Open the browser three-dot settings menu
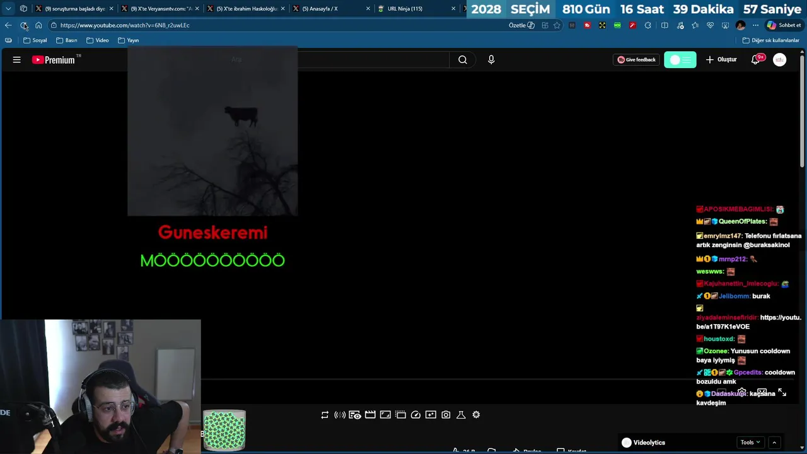Viewport: 807px width, 454px height. pos(755,25)
